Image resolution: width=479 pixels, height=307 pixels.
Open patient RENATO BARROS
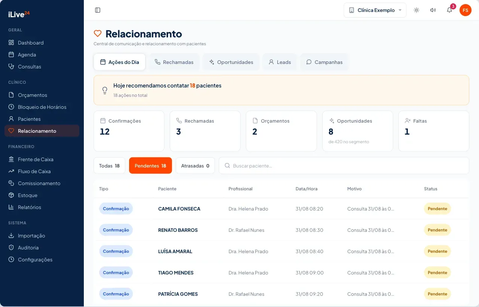coord(178,230)
